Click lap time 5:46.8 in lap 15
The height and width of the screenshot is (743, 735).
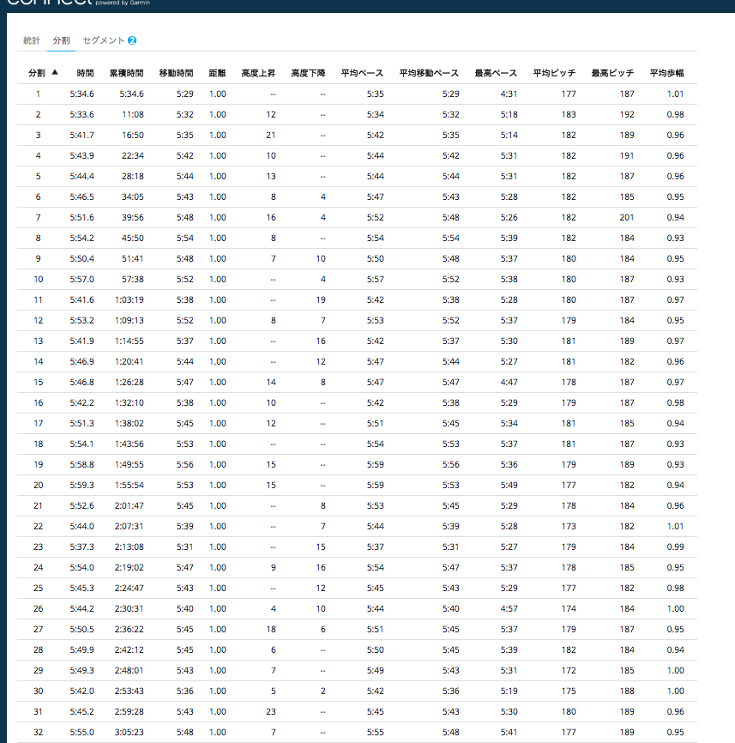82,383
